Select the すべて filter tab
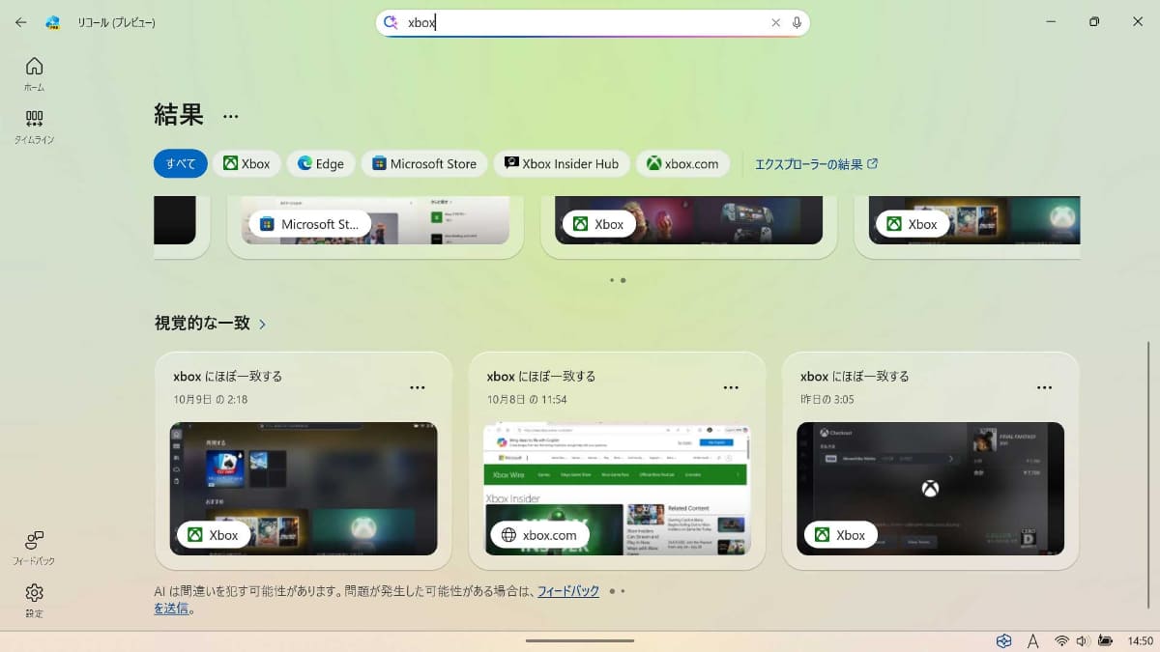Image resolution: width=1160 pixels, height=652 pixels. tap(180, 163)
